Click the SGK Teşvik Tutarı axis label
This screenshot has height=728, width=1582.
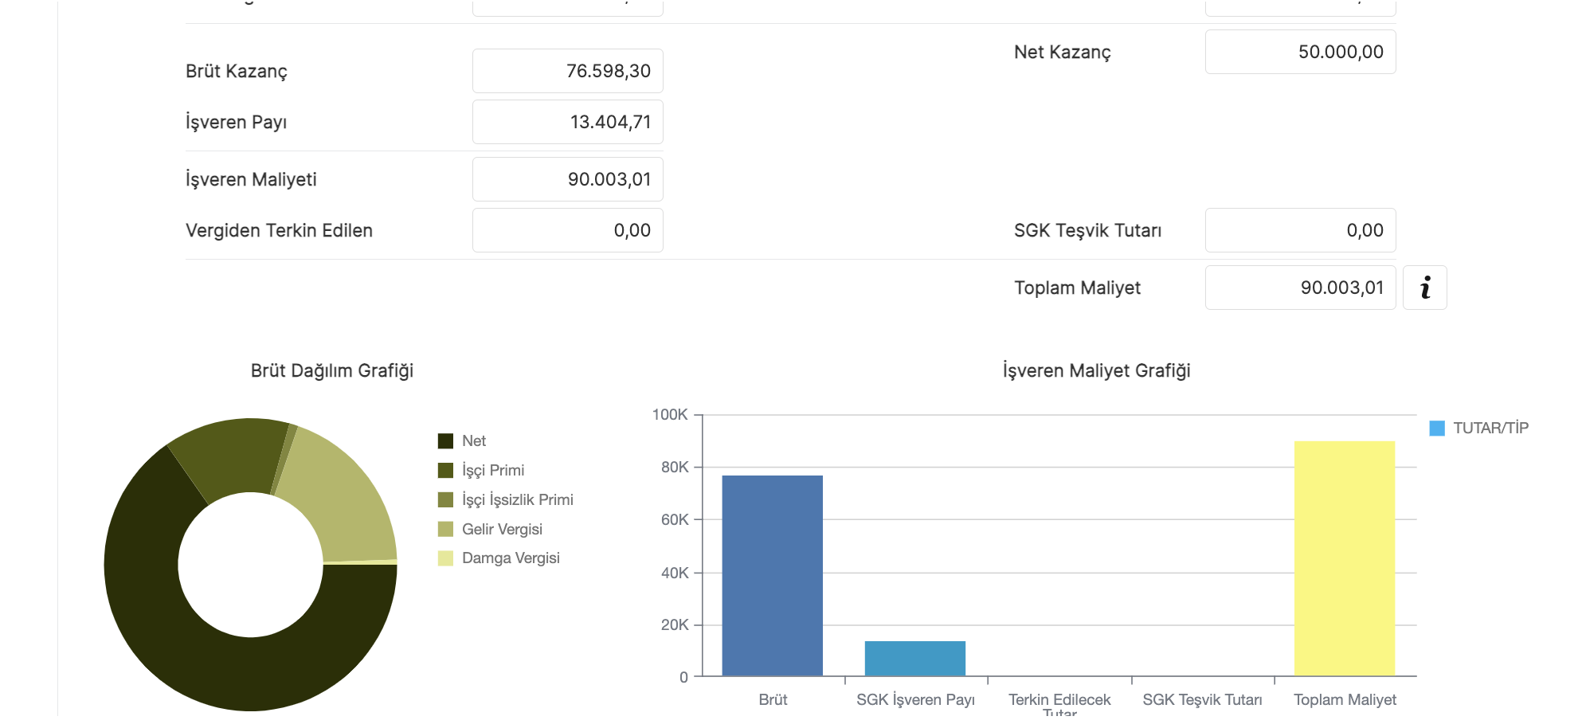pos(1202,699)
